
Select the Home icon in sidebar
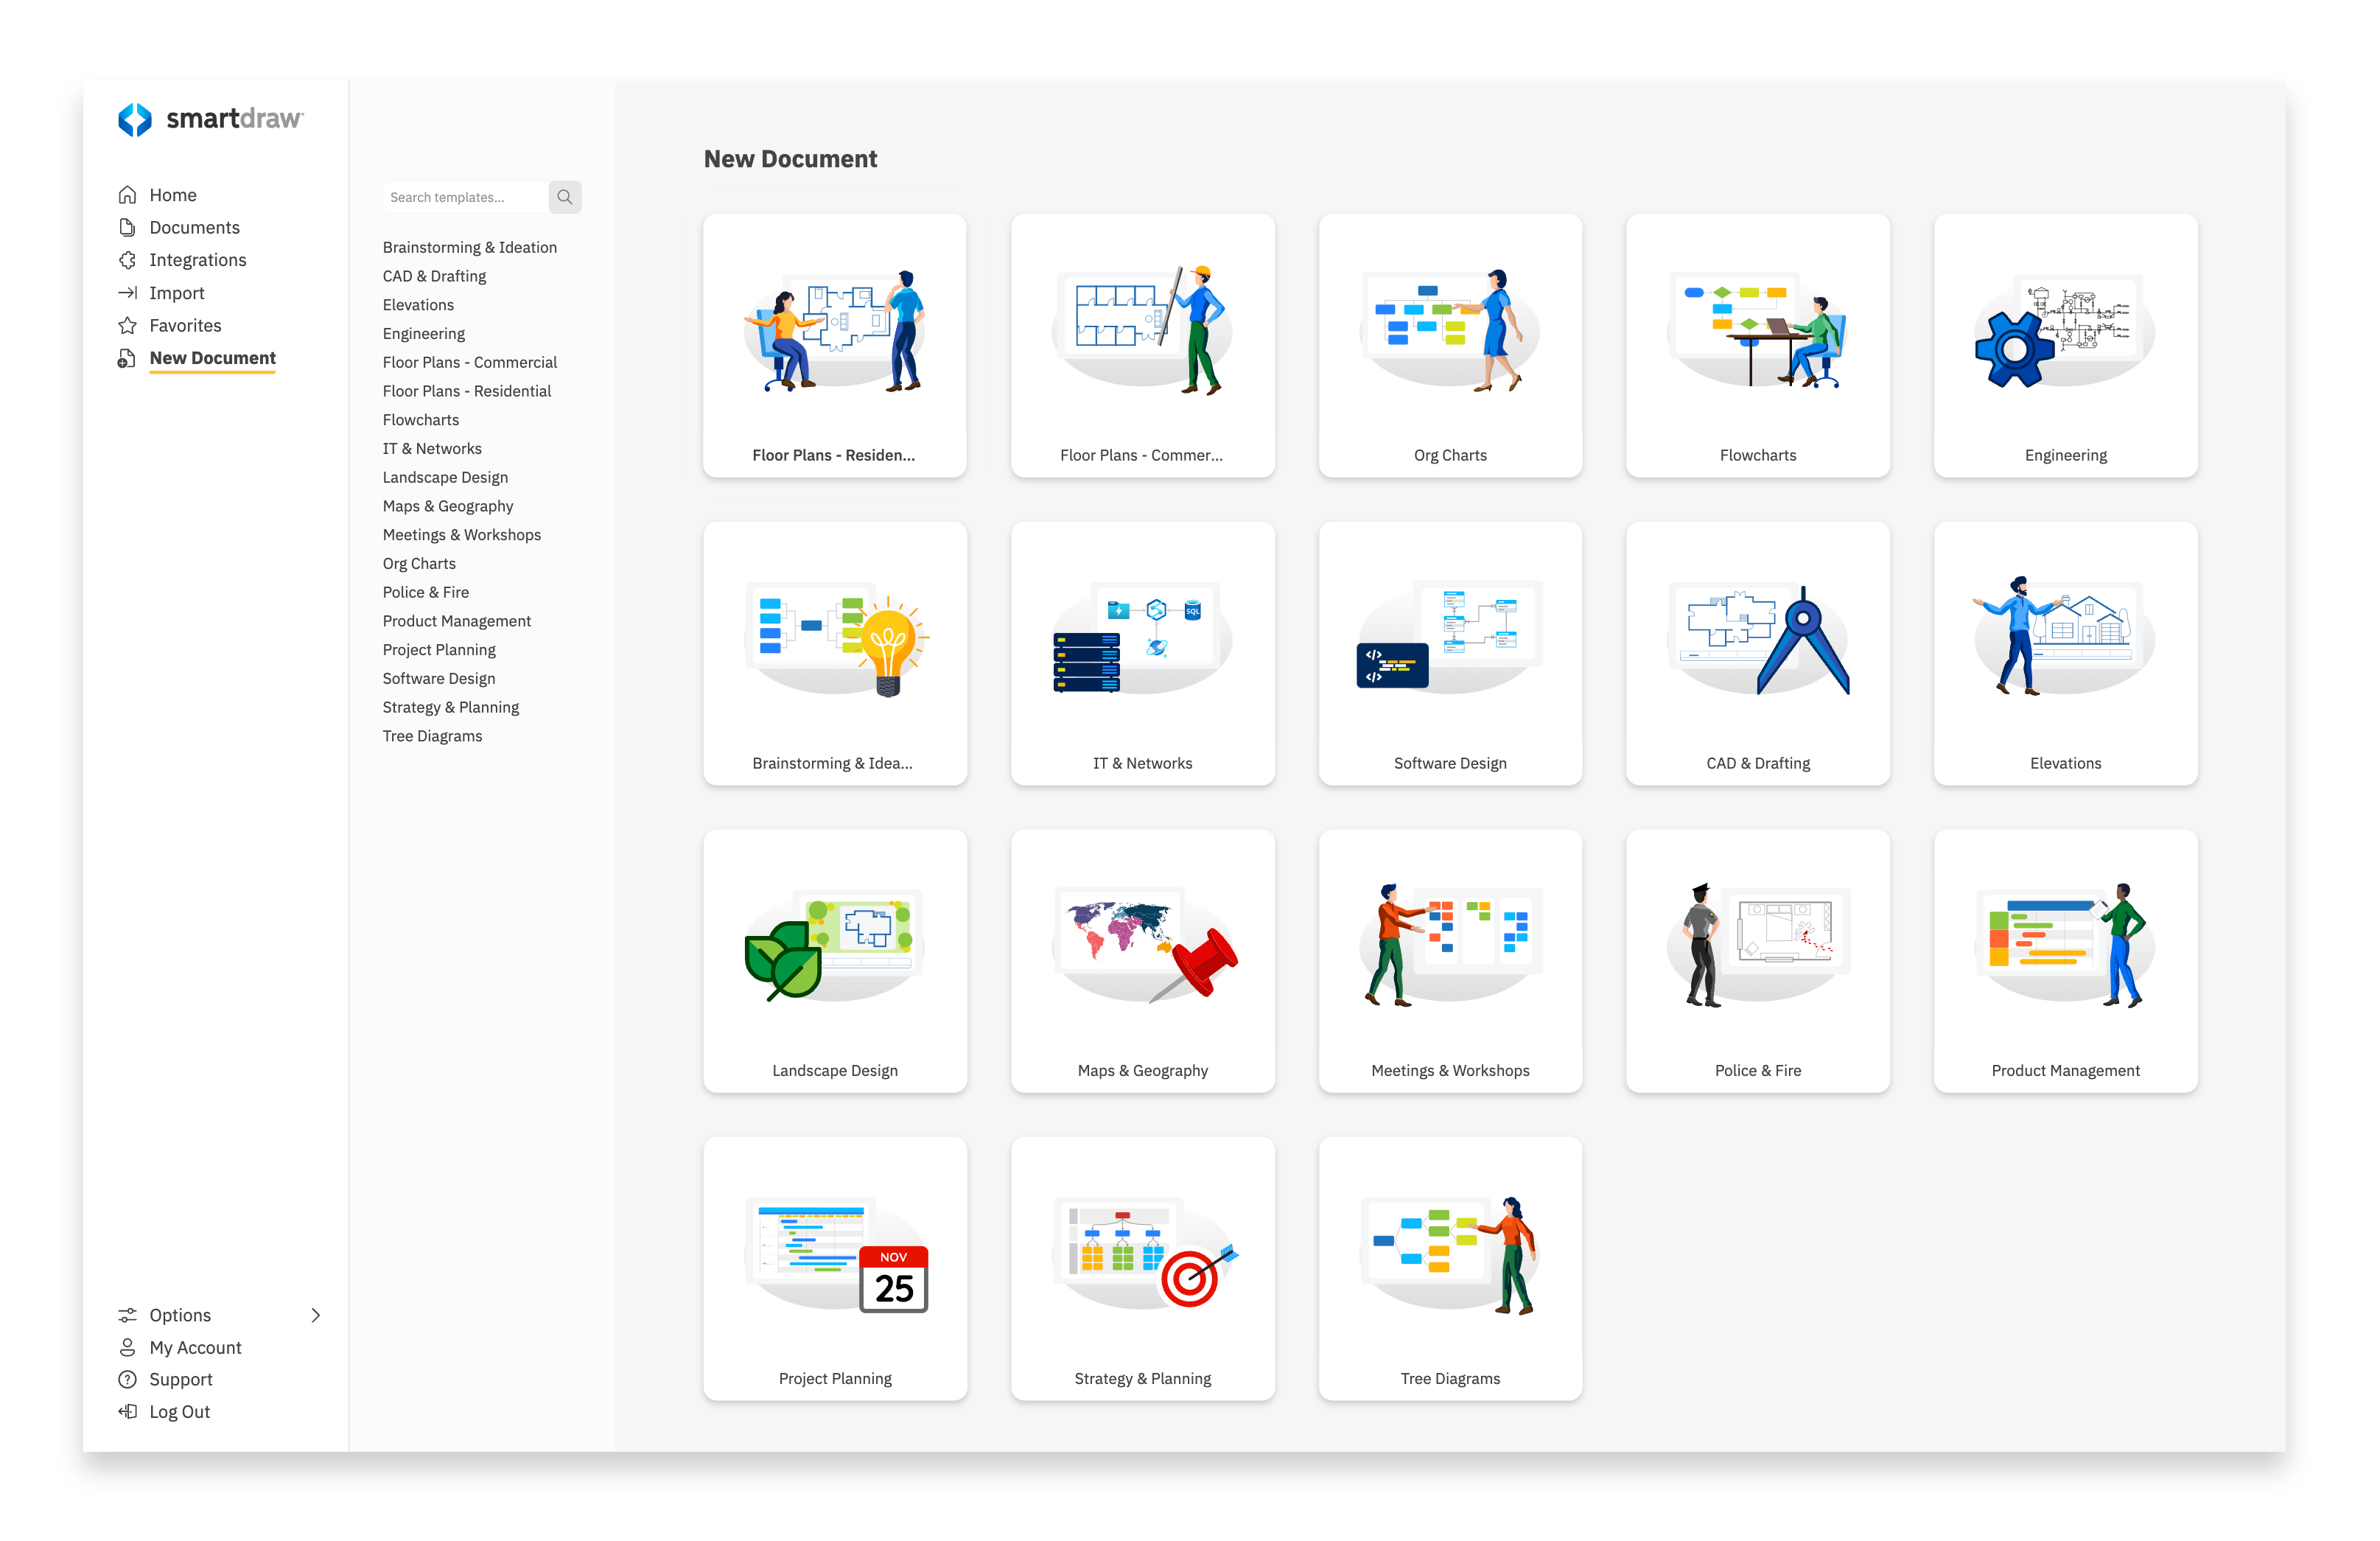[x=127, y=194]
